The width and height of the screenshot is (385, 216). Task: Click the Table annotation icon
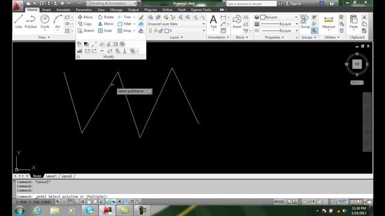(223, 31)
